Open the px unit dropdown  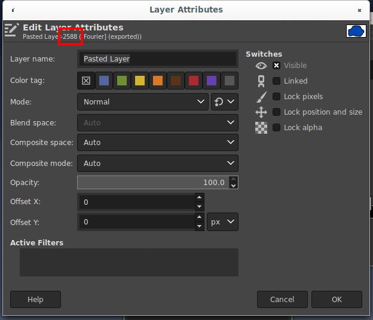223,222
